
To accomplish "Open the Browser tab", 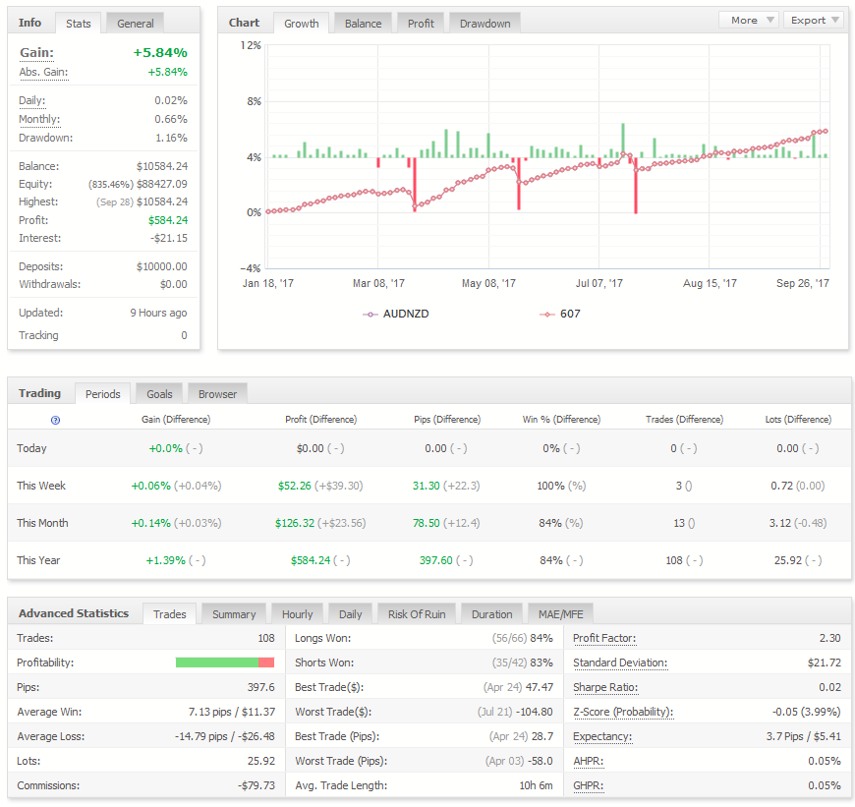I will click(x=217, y=394).
